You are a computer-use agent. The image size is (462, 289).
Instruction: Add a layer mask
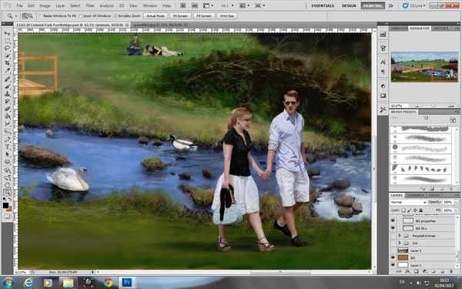(x=416, y=271)
